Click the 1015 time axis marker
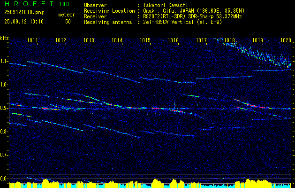Image resolution: width=295 pixels, height=188 pixels. coord(145,40)
